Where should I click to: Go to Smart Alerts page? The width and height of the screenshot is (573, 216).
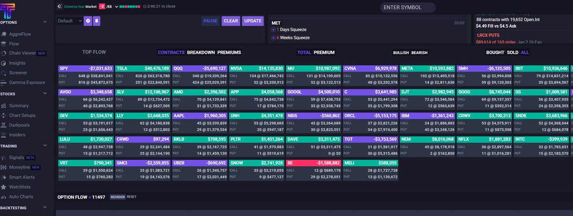(x=22, y=177)
